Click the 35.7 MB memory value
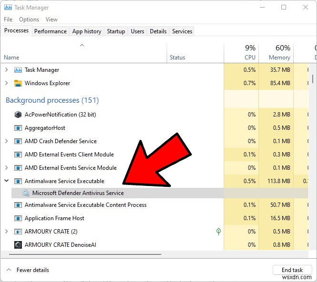 click(280, 70)
